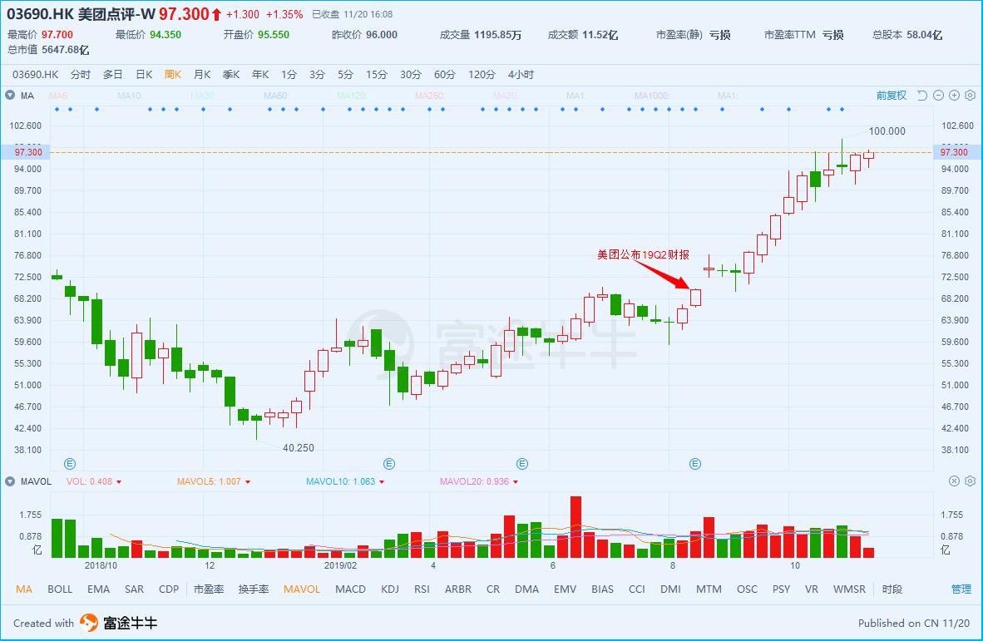This screenshot has width=983, height=641.
Task: Click the Futu Niuniu logo icon
Action: [88, 623]
